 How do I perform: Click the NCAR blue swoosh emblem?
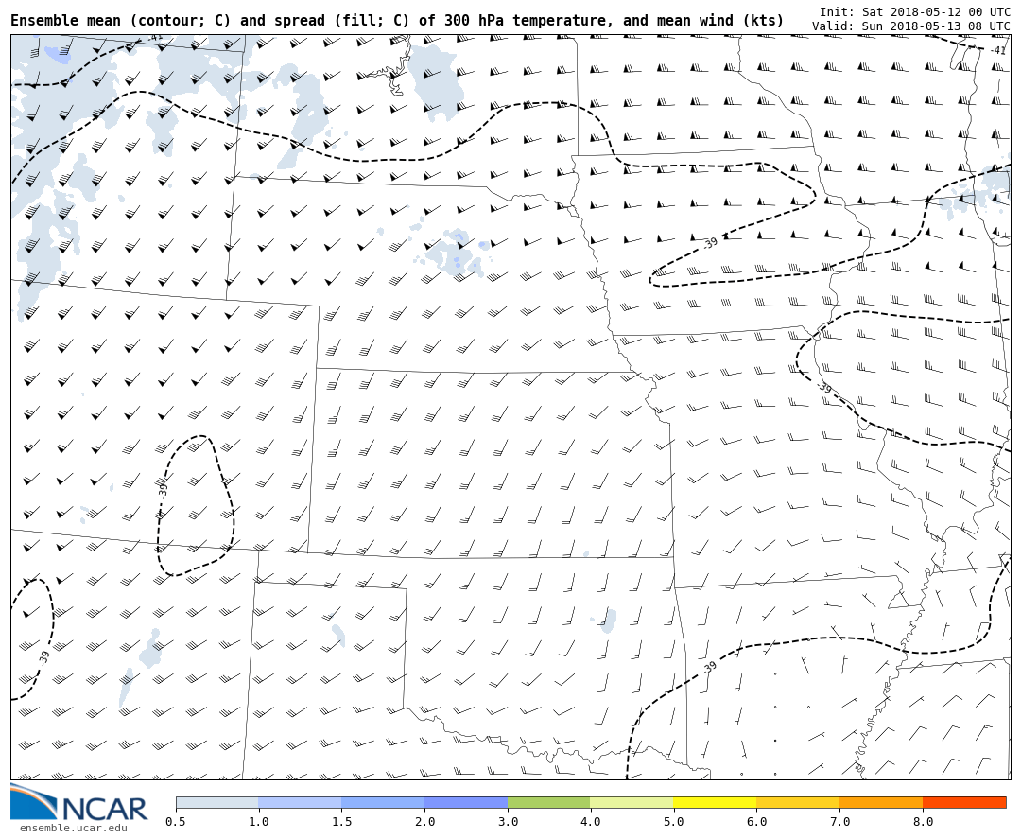[x=31, y=800]
